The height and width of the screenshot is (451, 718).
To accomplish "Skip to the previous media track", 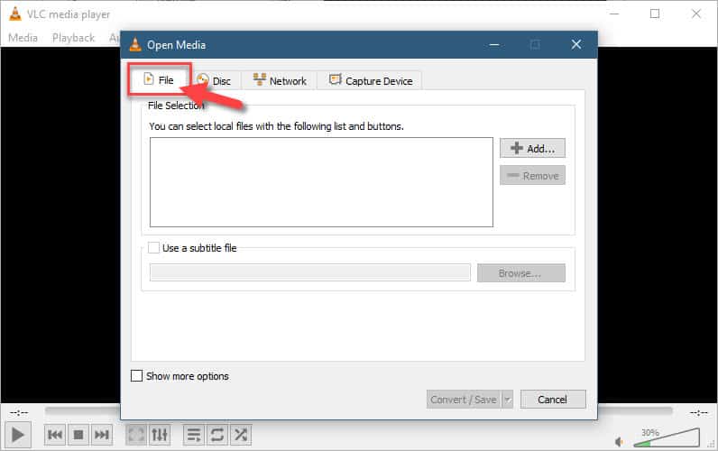I will [x=55, y=435].
